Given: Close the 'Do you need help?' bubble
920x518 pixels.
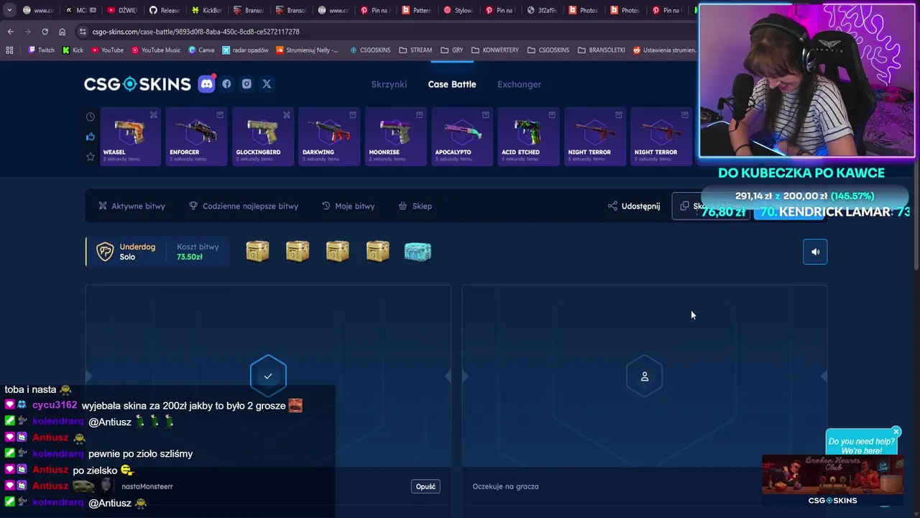Looking at the screenshot, I should click(x=896, y=432).
